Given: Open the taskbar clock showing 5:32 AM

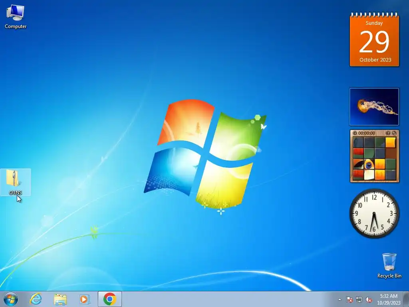Looking at the screenshot, I should 389,299.
